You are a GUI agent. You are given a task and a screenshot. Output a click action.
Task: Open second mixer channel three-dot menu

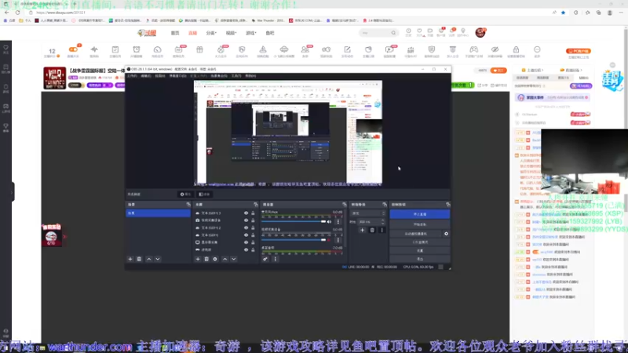pyautogui.click(x=338, y=240)
